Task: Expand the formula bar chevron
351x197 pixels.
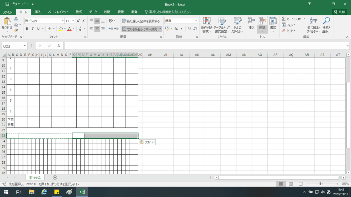Action: point(347,46)
